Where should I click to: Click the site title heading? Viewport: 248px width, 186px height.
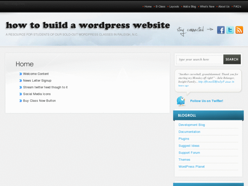[88, 25]
